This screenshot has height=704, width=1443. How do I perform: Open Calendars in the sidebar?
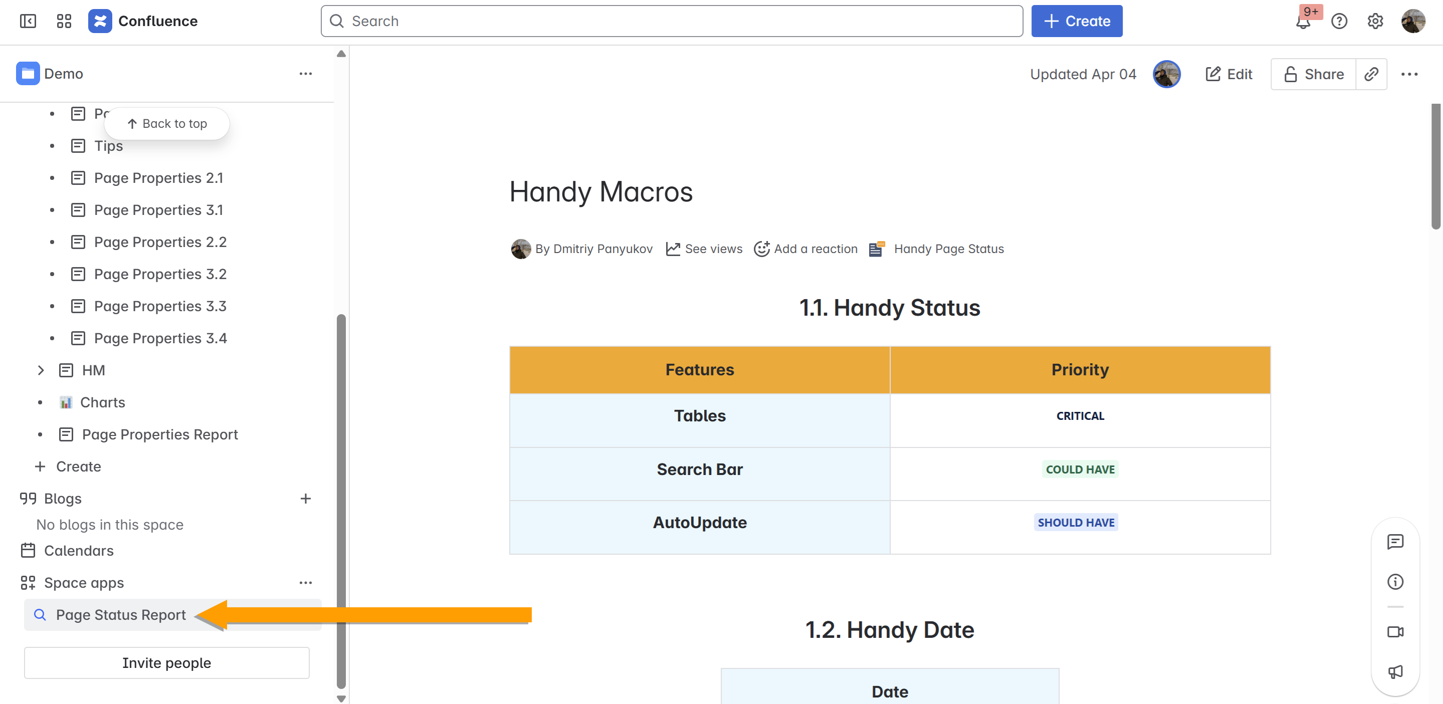78,551
